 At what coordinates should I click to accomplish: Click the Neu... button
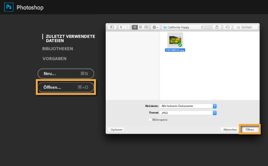(66, 74)
